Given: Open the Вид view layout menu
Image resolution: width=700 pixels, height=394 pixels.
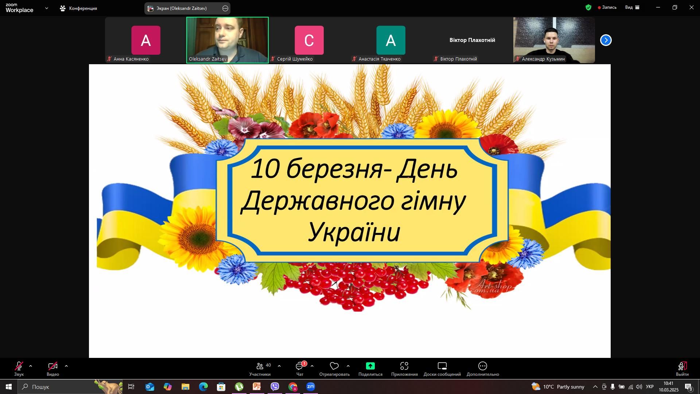Looking at the screenshot, I should click(632, 7).
